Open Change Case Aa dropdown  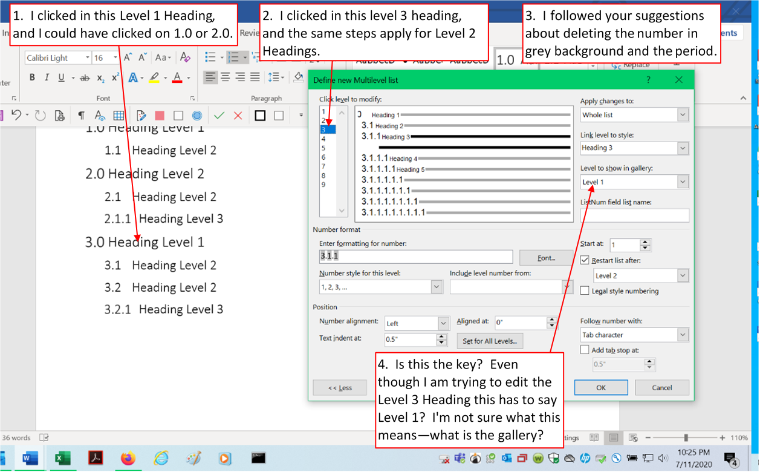[x=163, y=57]
